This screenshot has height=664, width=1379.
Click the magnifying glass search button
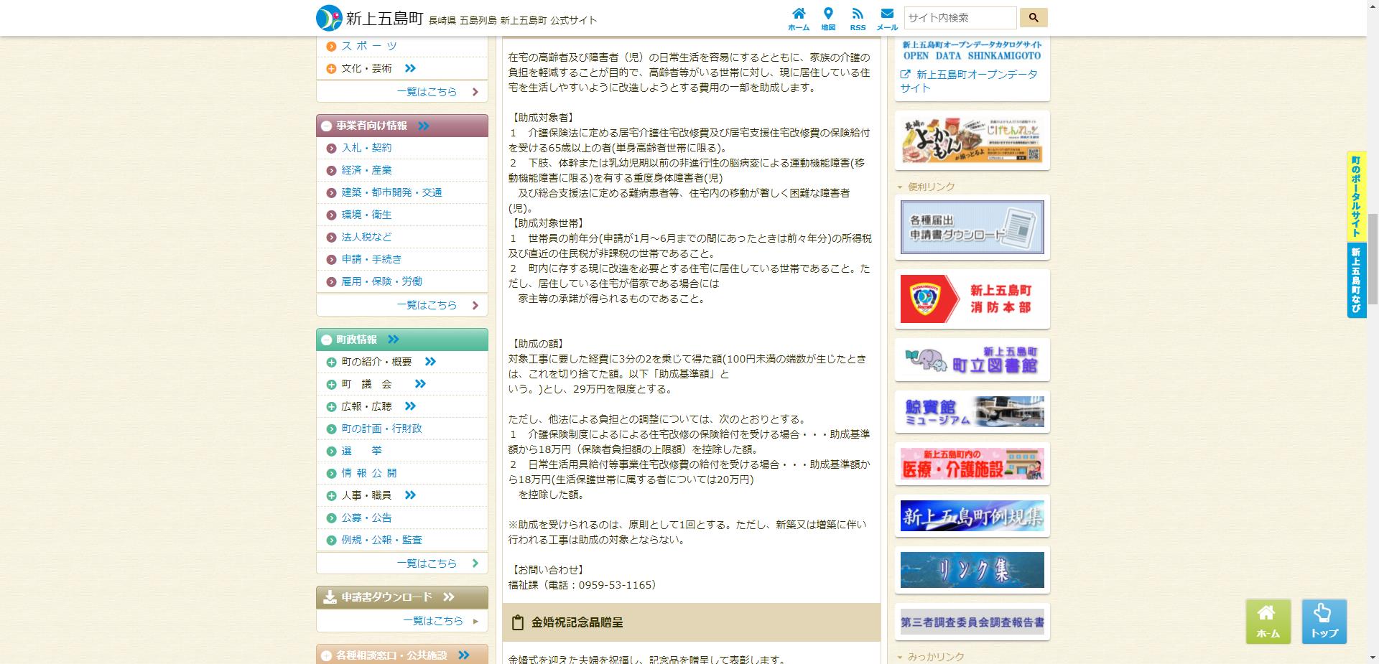pos(1033,17)
